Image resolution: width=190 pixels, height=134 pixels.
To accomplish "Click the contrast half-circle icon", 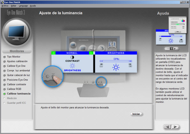I will [x=72, y=57].
